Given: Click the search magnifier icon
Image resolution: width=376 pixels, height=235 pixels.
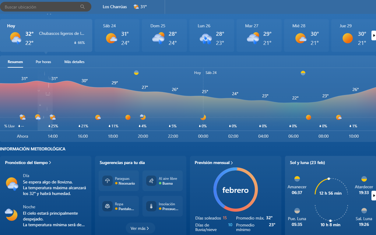Looking at the screenshot, I should coord(83,7).
